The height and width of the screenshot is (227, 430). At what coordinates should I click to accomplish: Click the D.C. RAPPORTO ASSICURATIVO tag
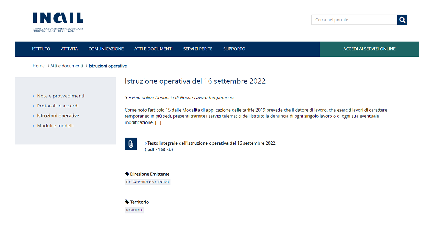pos(148,182)
